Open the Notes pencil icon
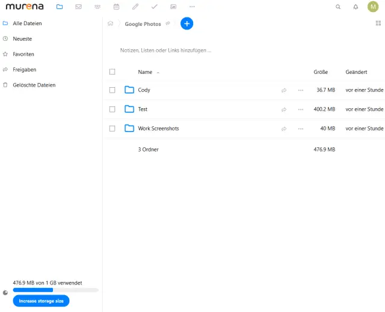The width and height of the screenshot is (385, 312). click(x=135, y=7)
